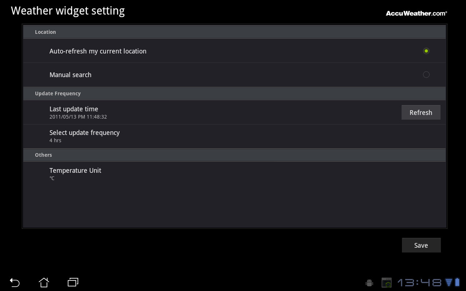Viewport: 466px width, 291px height.
Task: Tap the Android debug notification icon
Action: click(x=369, y=283)
